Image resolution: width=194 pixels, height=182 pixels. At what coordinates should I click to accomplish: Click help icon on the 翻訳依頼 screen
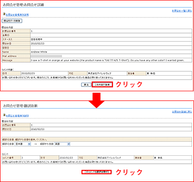[4, 116]
